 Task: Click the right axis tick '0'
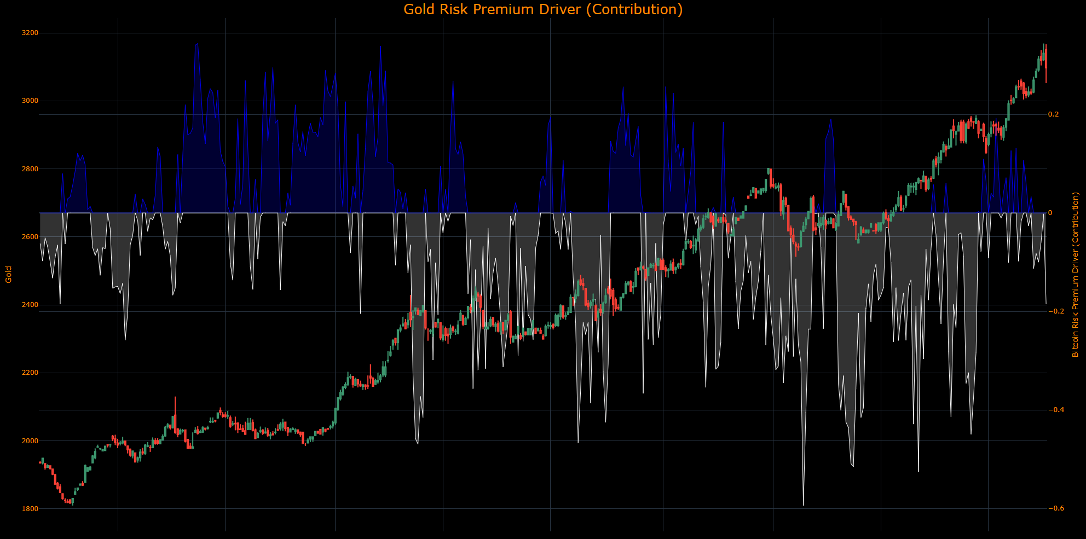coord(1050,213)
